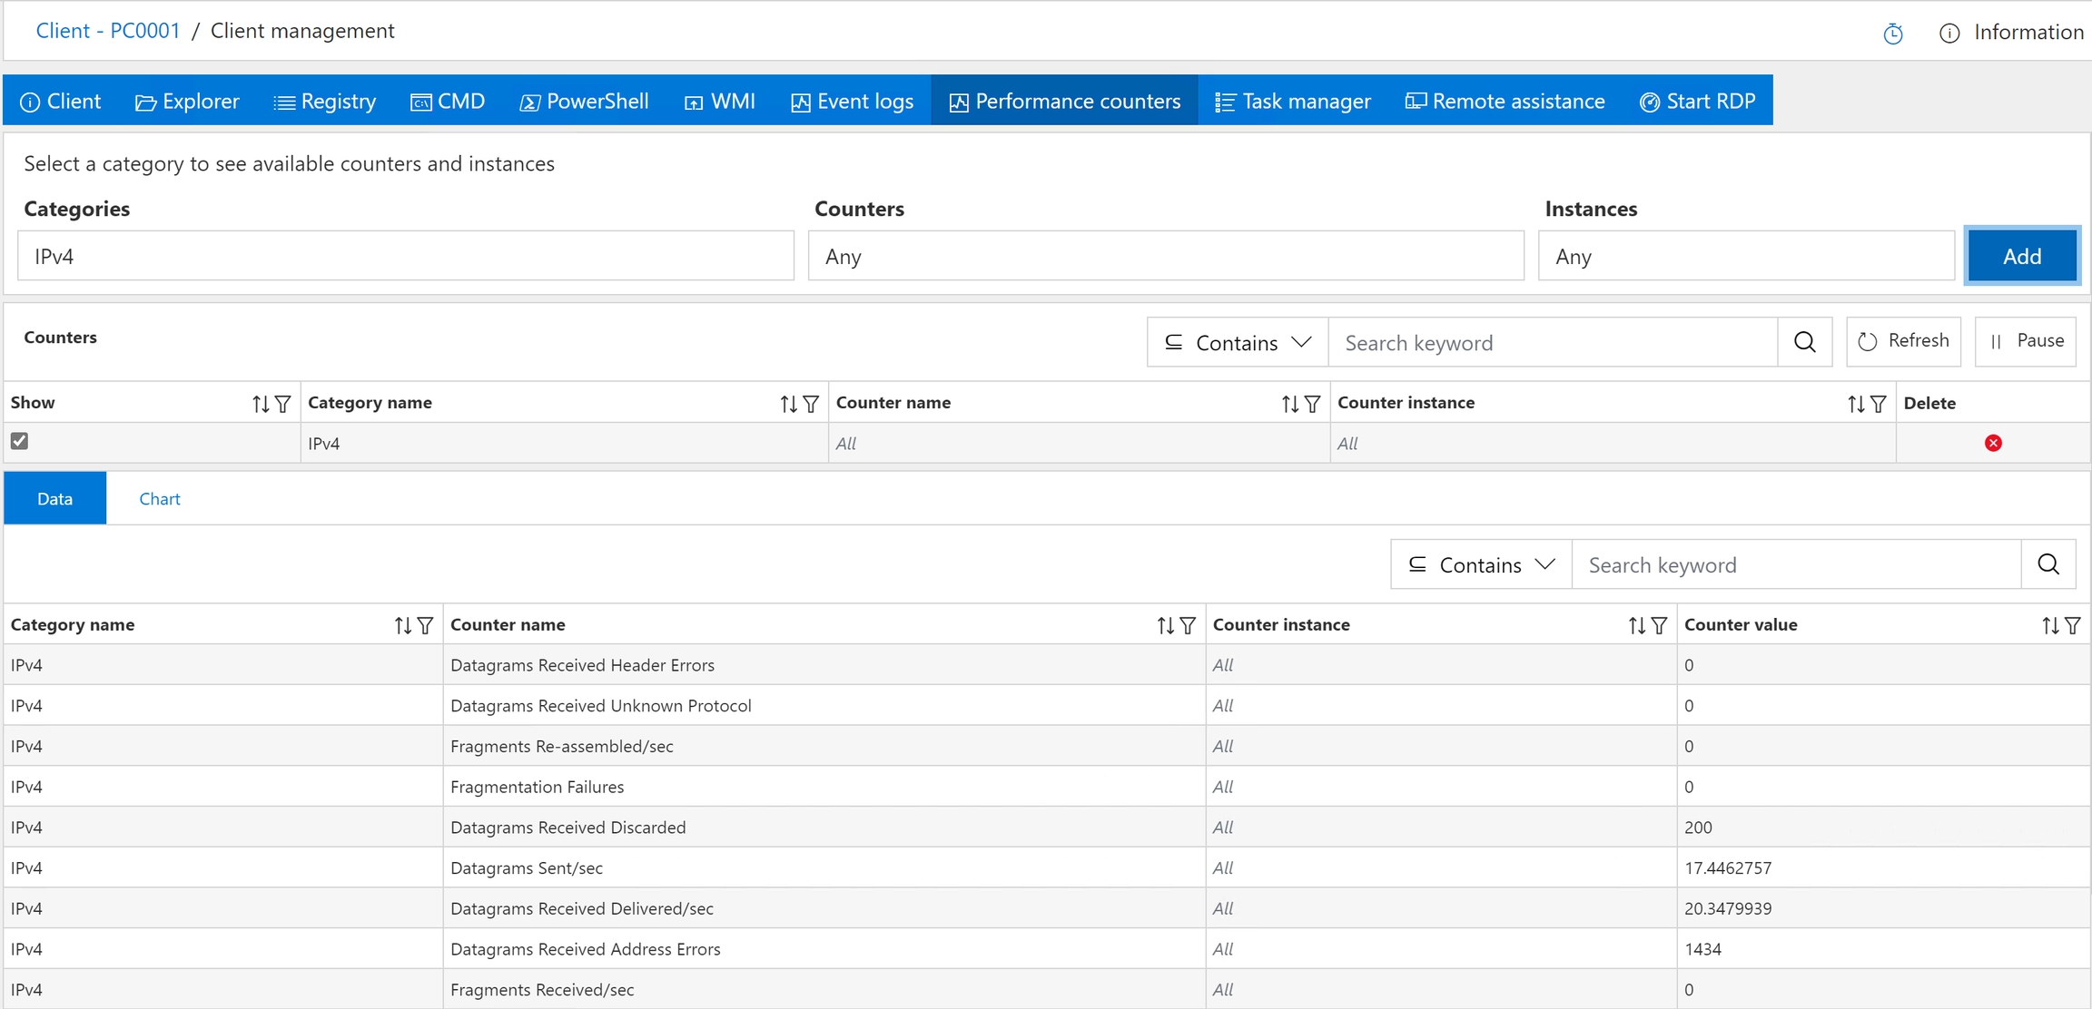Sort Counters table by Category name
This screenshot has width=2092, height=1009.
point(787,404)
